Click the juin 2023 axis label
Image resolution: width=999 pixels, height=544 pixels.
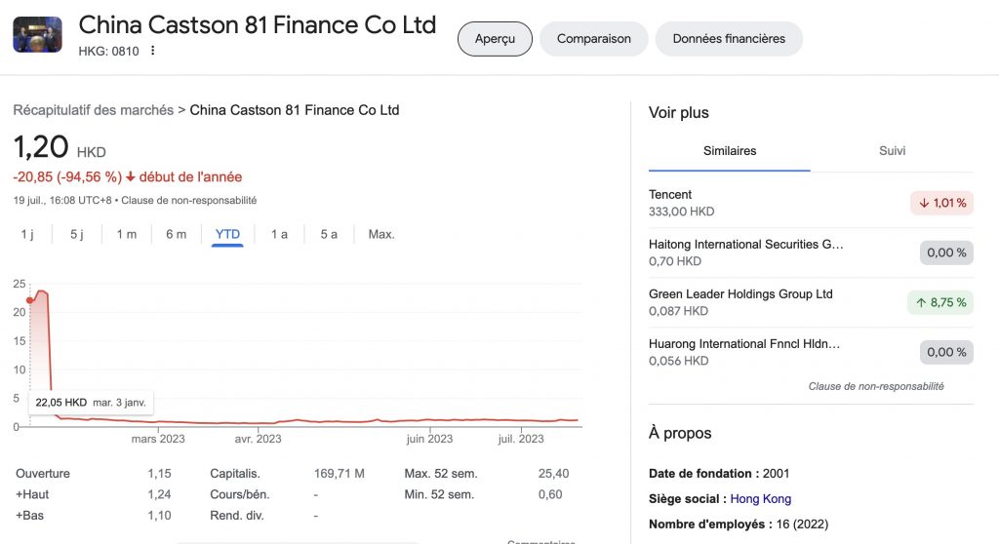pos(429,439)
